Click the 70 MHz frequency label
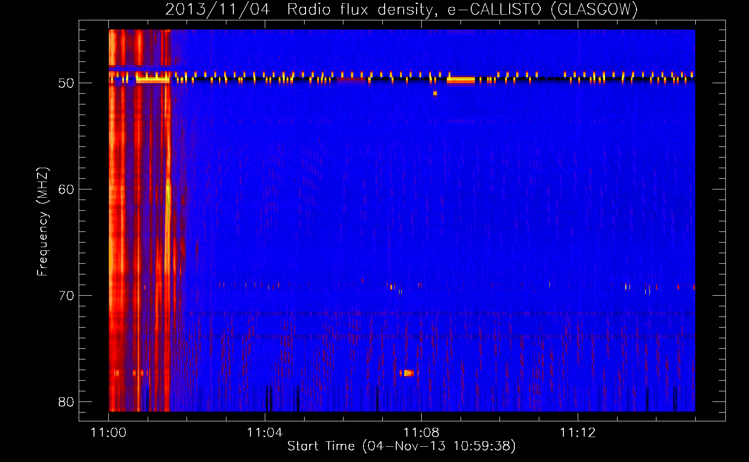This screenshot has height=462, width=749. point(66,296)
